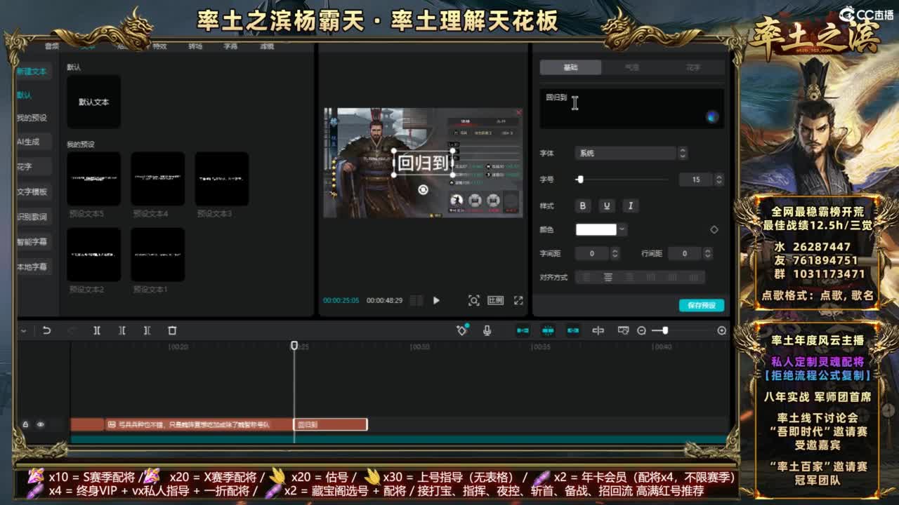Add keyframe with the diamond icon
Viewport: 899px width, 505px height.
coord(714,229)
